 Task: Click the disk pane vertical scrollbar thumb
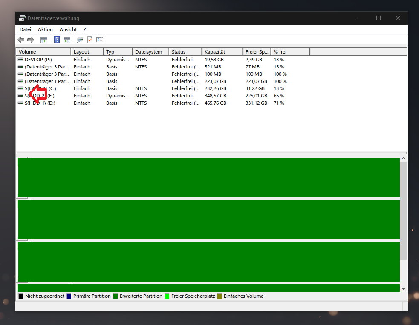[404, 211]
